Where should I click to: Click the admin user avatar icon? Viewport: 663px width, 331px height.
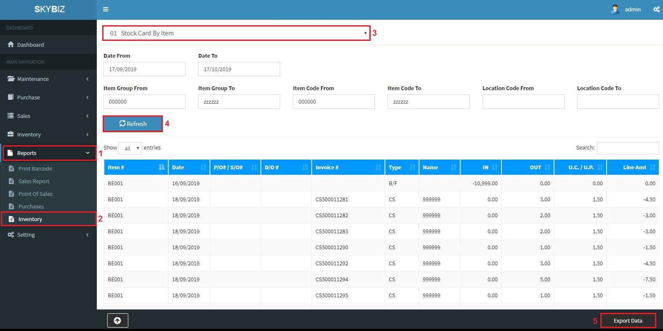point(615,9)
